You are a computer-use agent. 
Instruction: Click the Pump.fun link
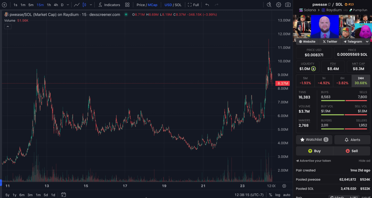358,10
